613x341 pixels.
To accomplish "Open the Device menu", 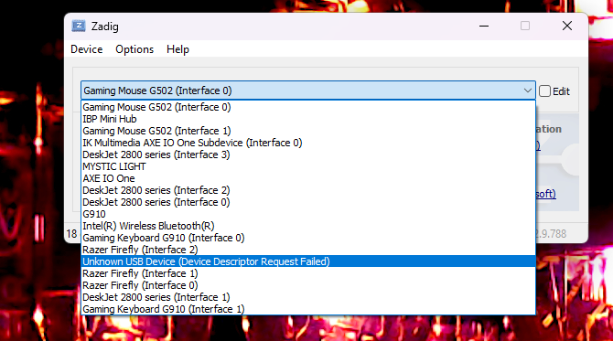I will 86,49.
